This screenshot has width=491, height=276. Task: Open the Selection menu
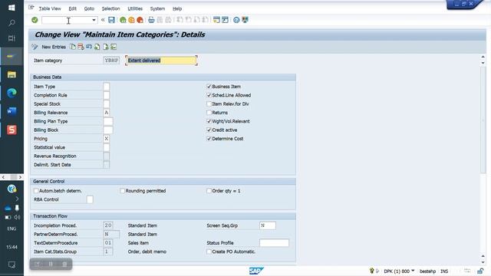click(x=110, y=8)
